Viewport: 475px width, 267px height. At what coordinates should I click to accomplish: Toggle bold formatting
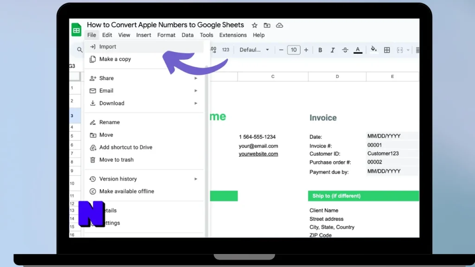click(x=320, y=50)
